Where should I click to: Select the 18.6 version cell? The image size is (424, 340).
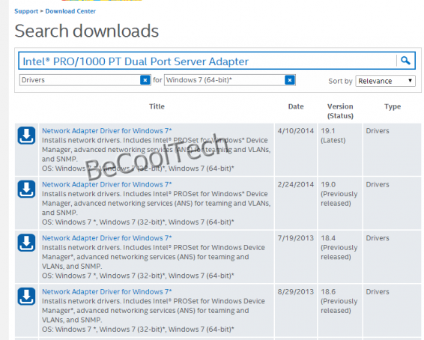[x=340, y=311]
